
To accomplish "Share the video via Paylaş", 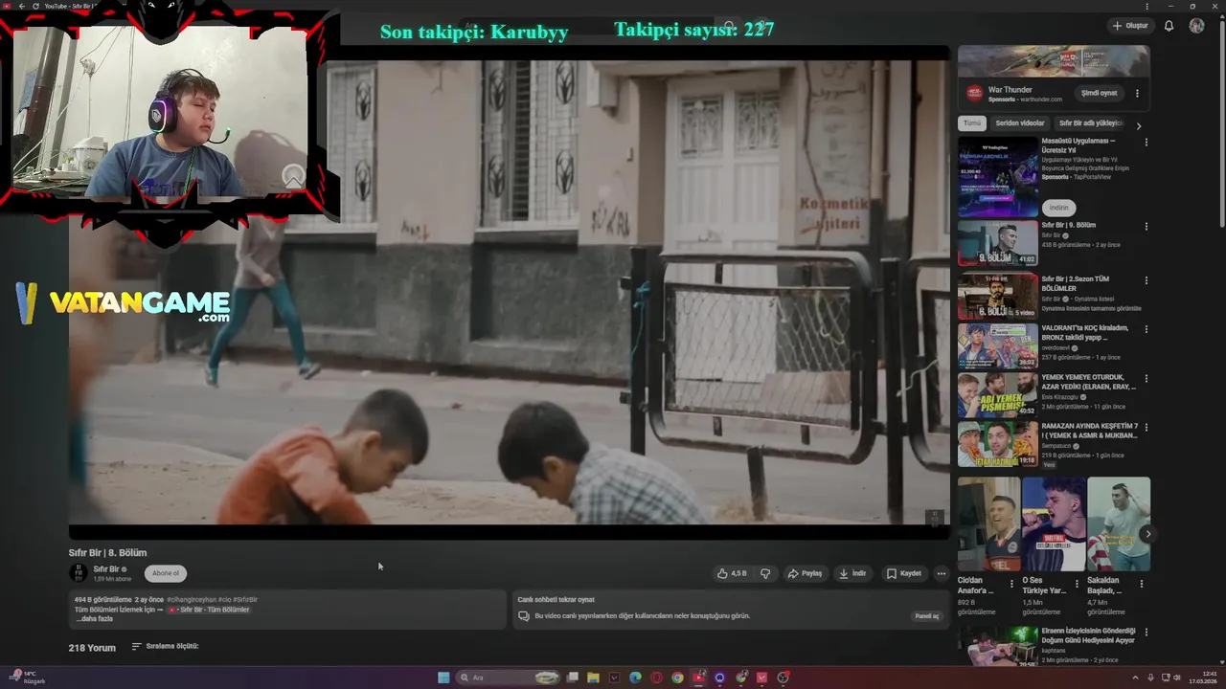I will pos(805,573).
